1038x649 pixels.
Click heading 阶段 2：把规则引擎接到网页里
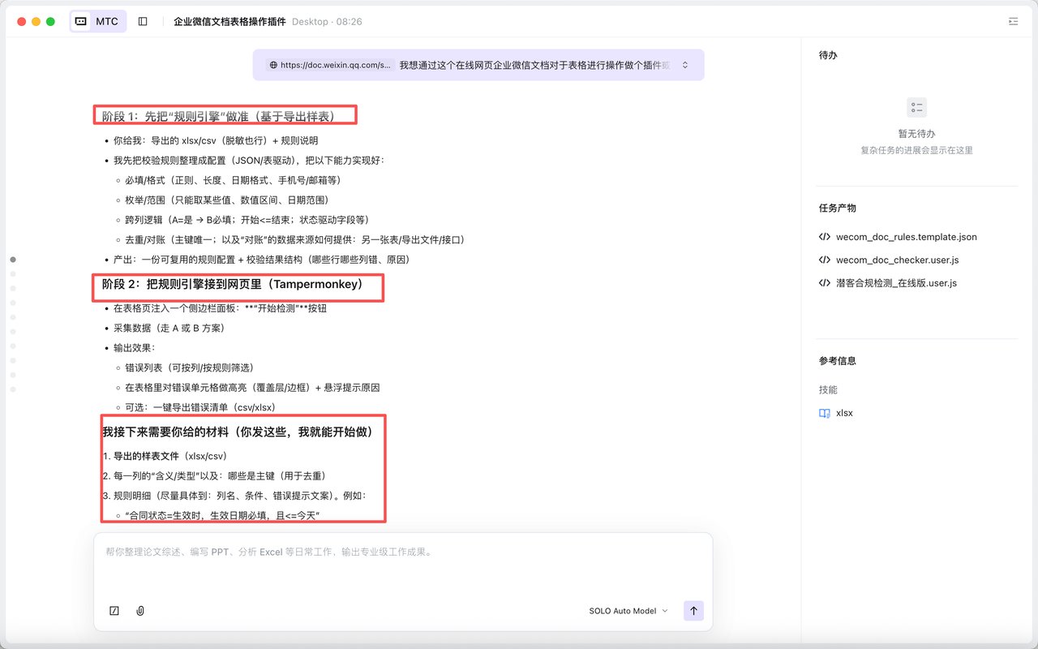[x=232, y=284]
